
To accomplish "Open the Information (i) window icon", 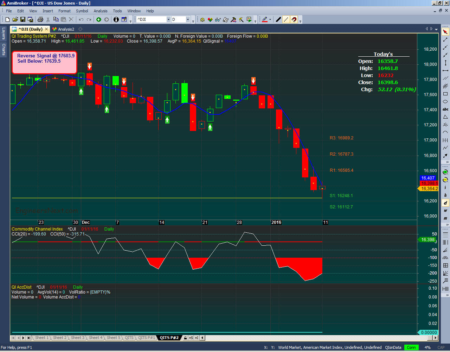I will click(116, 19).
